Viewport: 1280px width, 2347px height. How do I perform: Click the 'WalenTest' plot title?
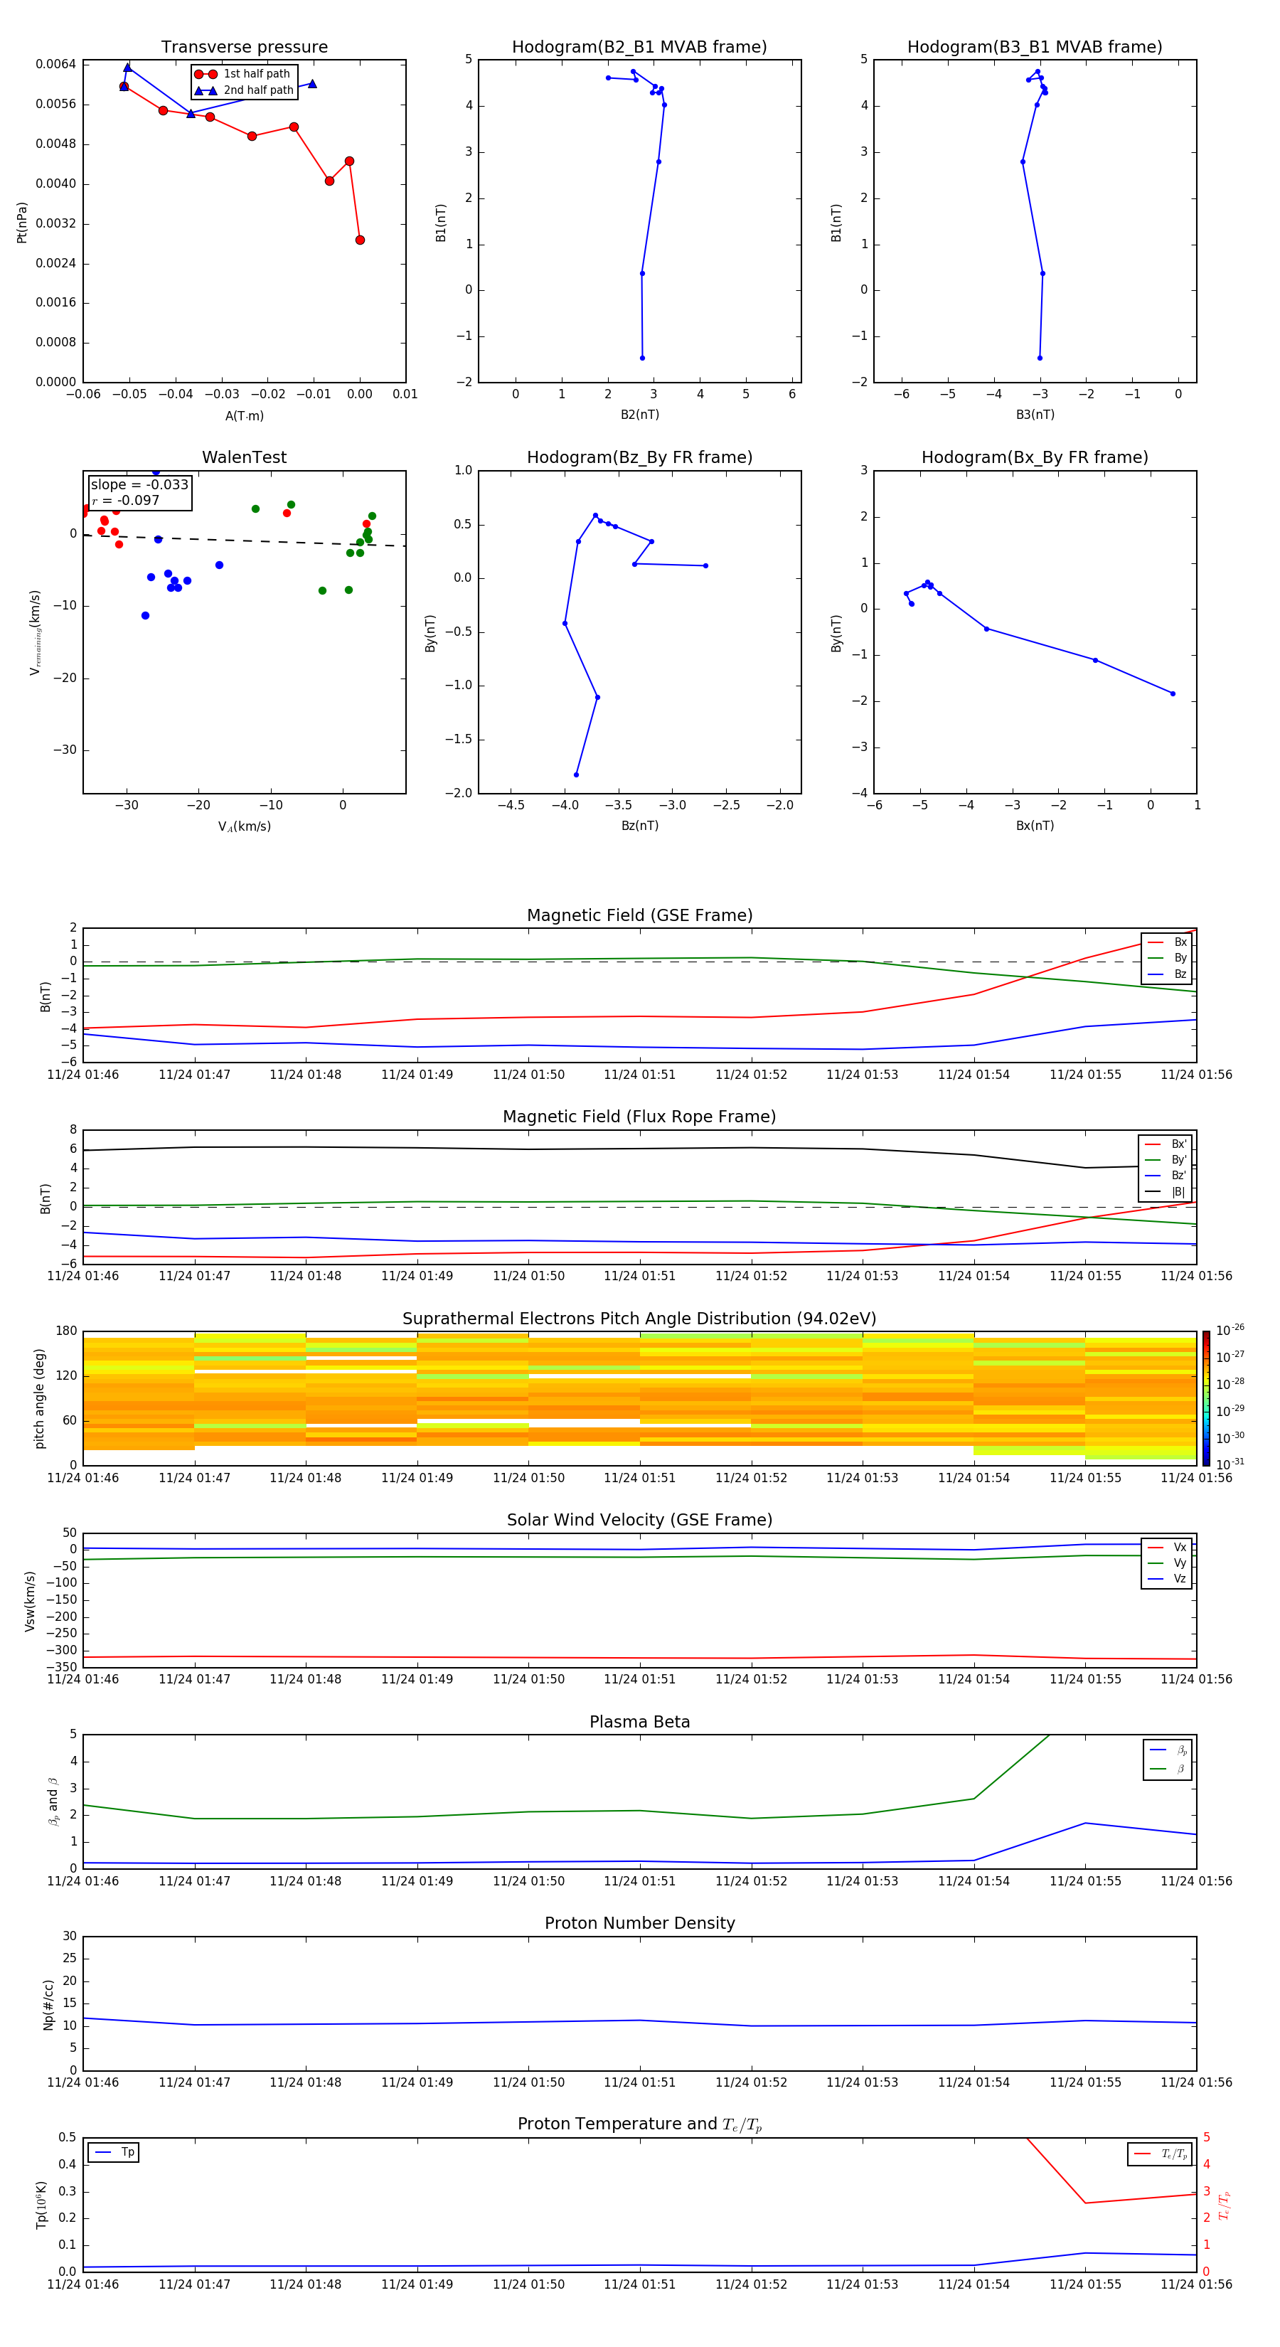[x=244, y=457]
